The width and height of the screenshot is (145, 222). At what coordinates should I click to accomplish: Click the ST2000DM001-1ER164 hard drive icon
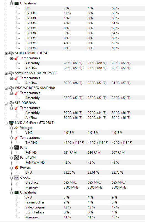pos(11,53)
